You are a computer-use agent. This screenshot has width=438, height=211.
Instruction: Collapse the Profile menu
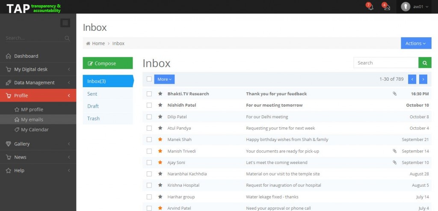38,95
